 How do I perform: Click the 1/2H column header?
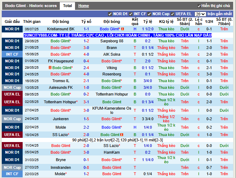(209, 22)
